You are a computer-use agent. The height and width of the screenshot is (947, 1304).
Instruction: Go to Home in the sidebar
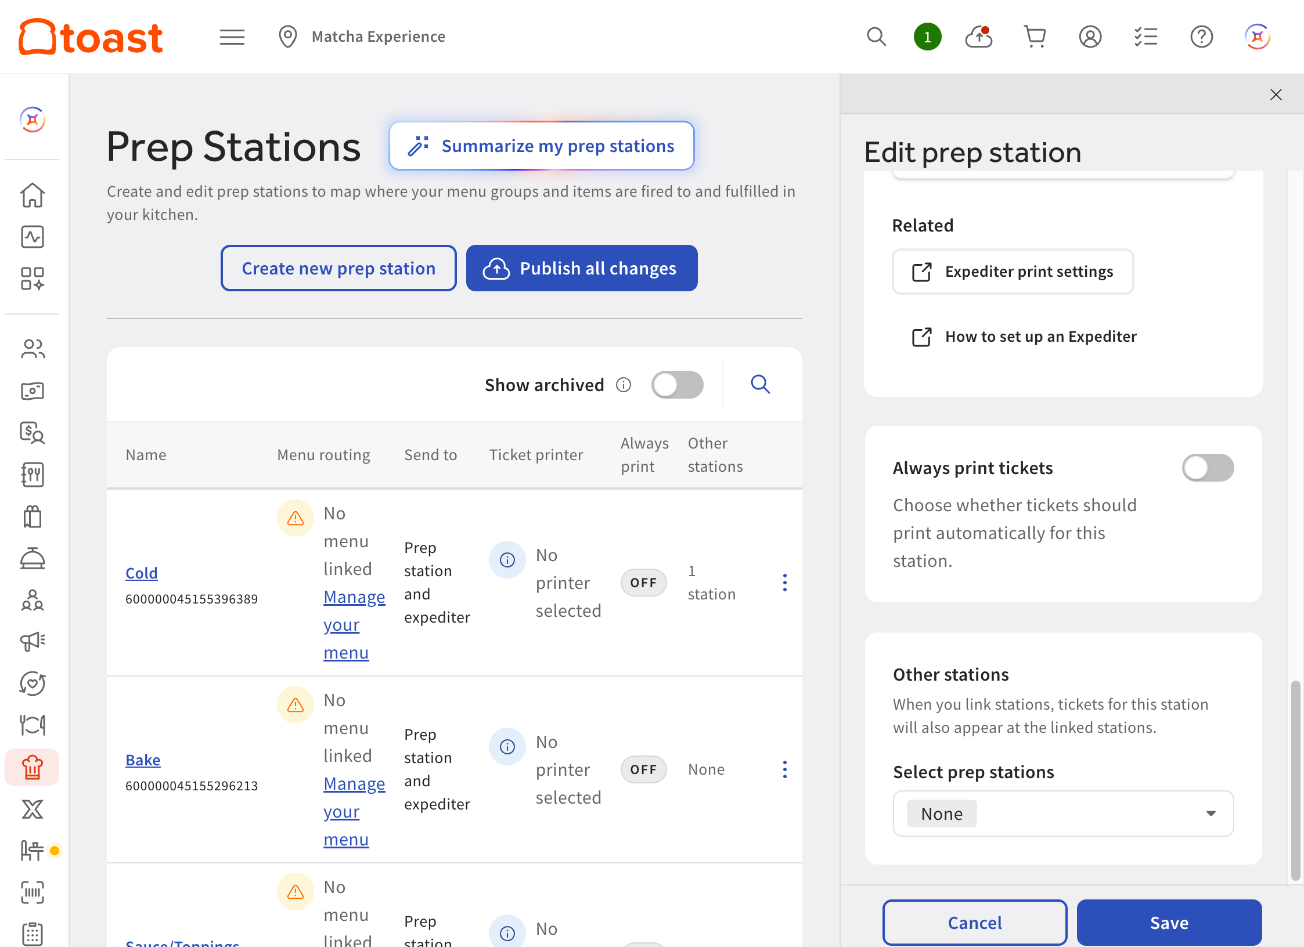point(33,195)
